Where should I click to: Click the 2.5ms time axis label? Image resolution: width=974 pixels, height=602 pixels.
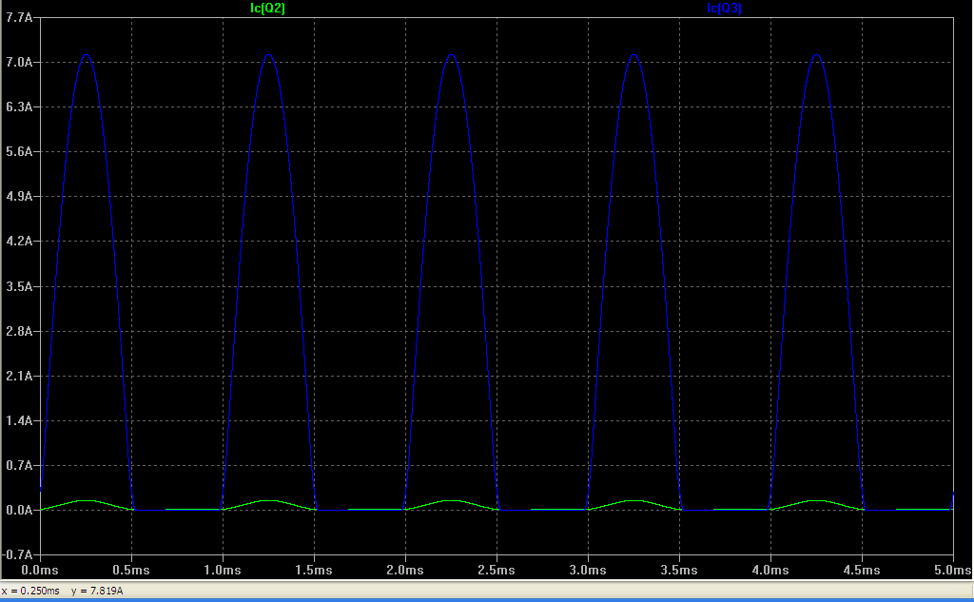[x=497, y=570]
